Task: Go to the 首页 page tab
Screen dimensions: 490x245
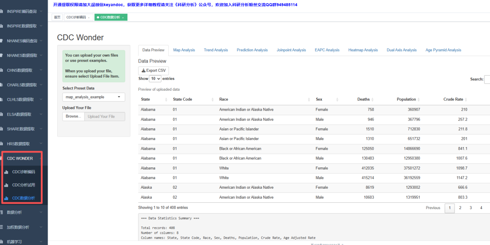Action: click(x=57, y=18)
